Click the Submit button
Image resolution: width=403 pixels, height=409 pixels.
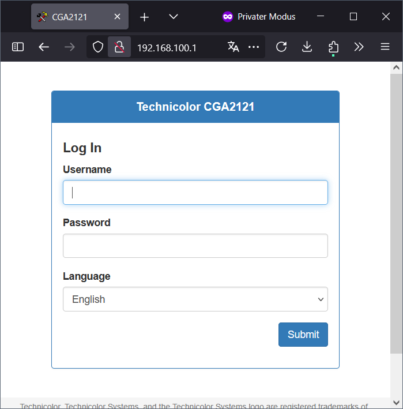[303, 335]
